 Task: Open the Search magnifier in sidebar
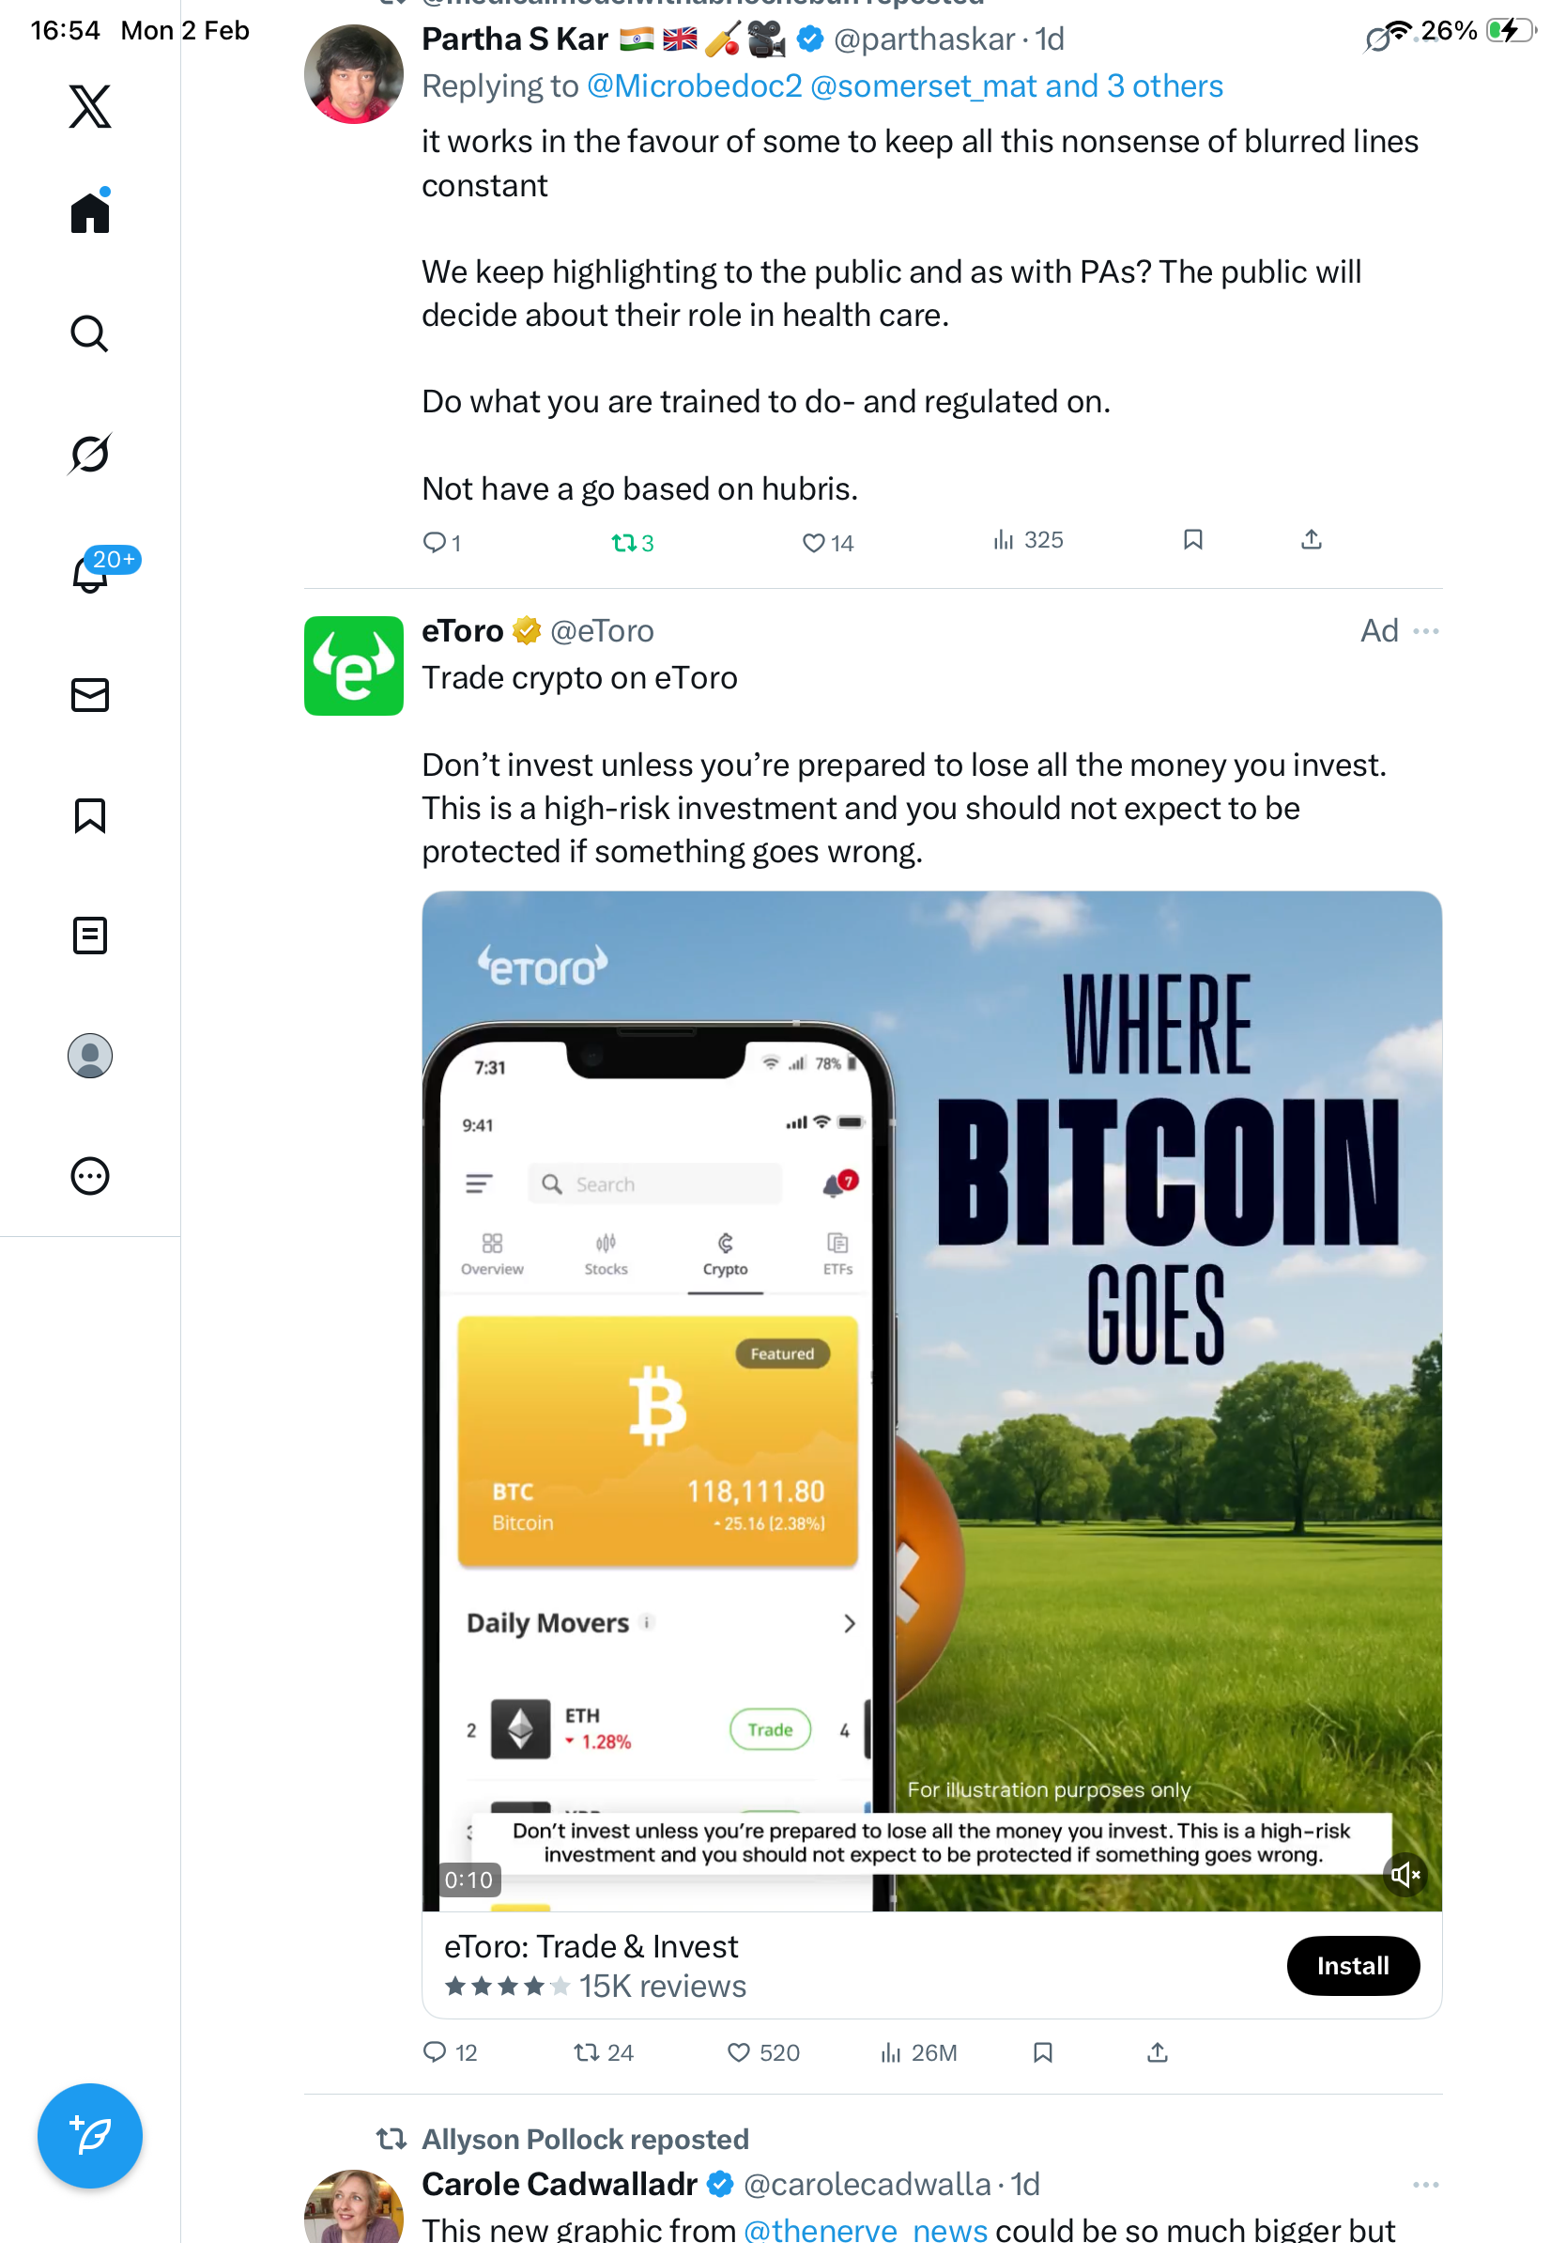tap(90, 333)
